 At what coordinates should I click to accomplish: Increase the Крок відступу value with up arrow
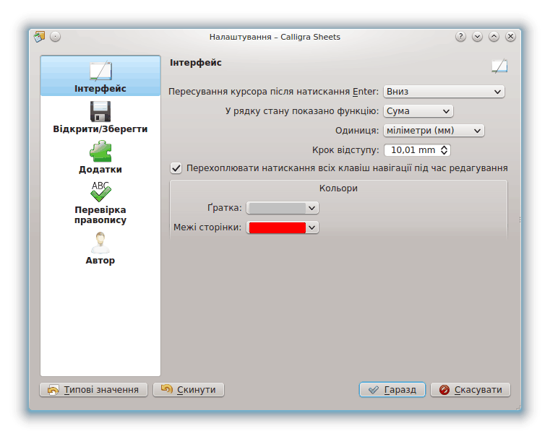pos(444,147)
